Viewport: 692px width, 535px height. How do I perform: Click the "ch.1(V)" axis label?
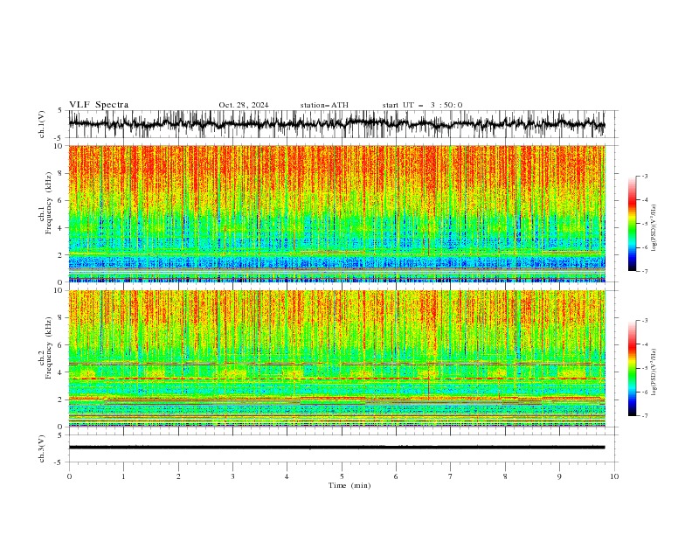tap(42, 124)
